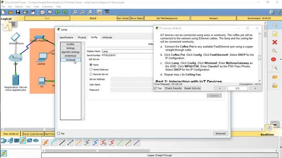
Task: Click the Zoom Out magnifier icon
Action: [x=89, y=12]
